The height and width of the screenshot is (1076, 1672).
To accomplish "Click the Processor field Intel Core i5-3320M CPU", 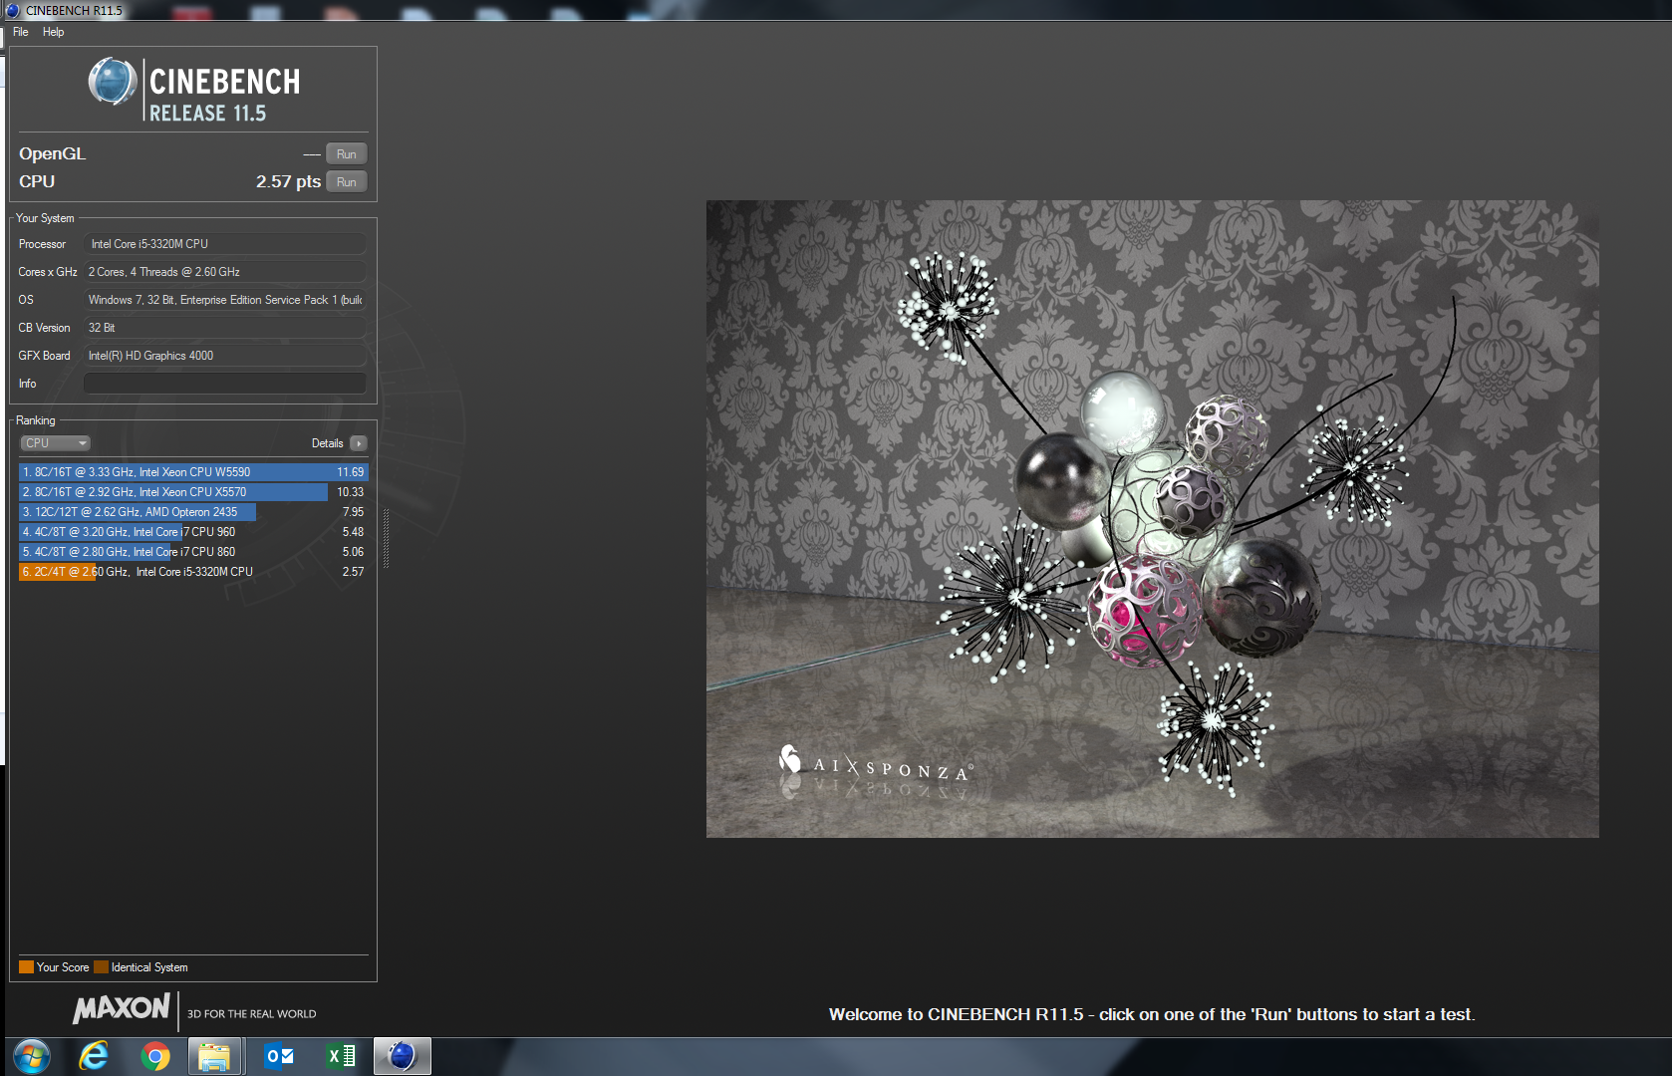I will 224,244.
